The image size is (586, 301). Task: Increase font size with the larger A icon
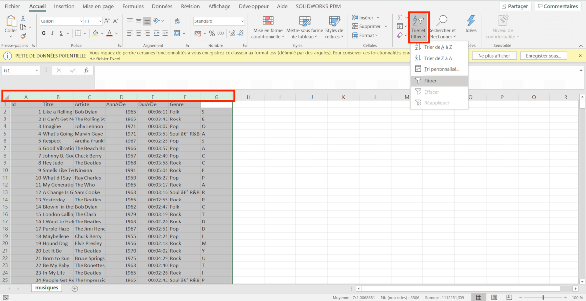107,21
